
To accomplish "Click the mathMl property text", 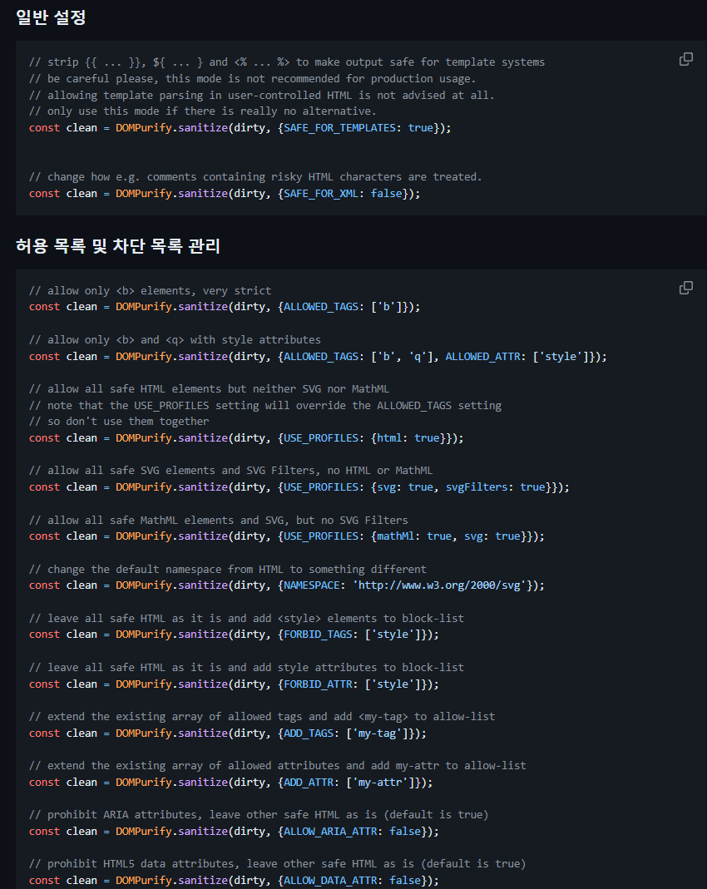I will point(395,536).
